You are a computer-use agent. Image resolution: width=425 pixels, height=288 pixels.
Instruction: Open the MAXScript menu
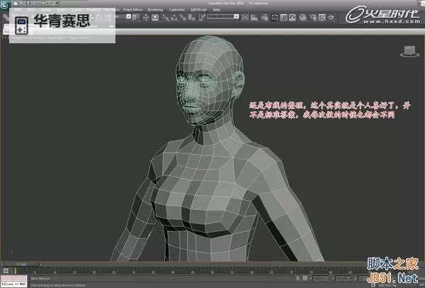point(199,9)
